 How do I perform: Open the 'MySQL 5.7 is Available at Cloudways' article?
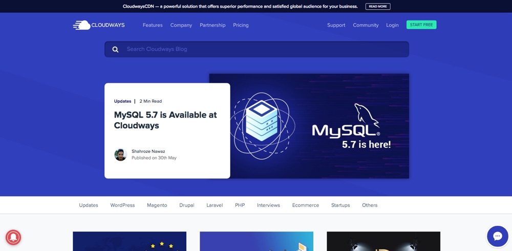point(165,120)
